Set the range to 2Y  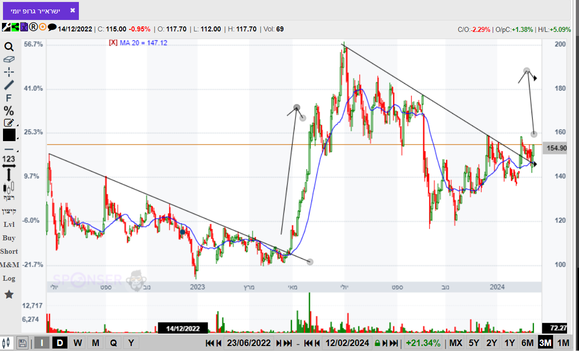click(492, 343)
